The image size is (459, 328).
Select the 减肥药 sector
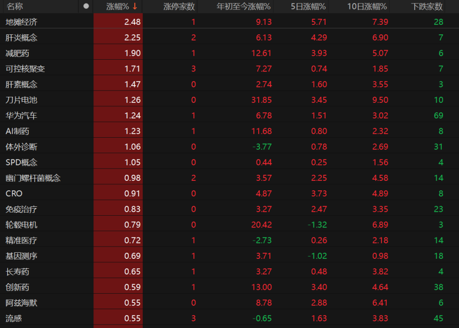(229, 53)
